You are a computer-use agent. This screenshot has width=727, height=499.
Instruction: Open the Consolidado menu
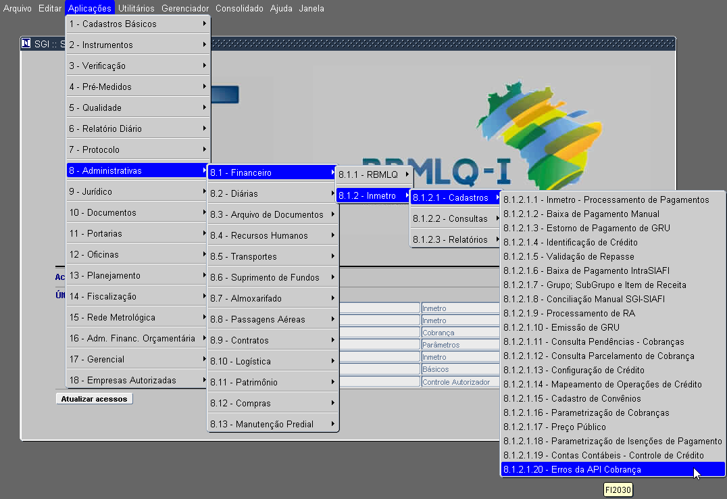click(239, 8)
